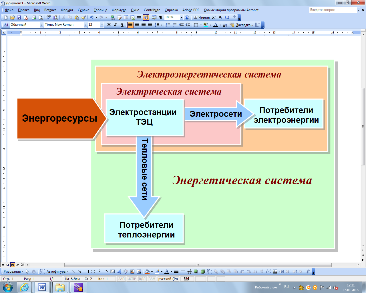Open the zoom 180% dropdown
Image resolution: width=366 pixels, height=293 pixels.
click(182, 17)
